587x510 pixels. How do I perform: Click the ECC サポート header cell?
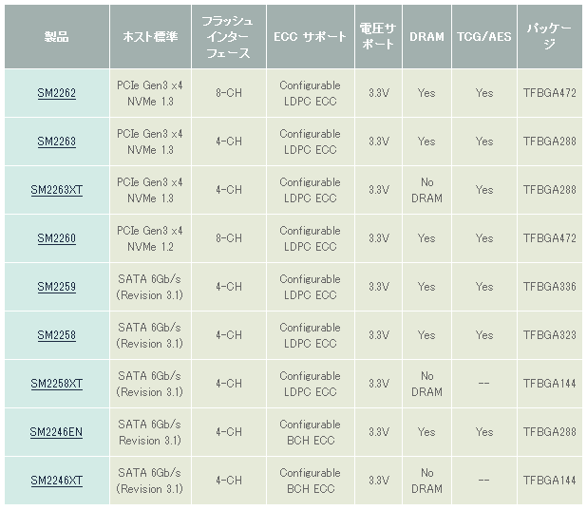click(310, 37)
